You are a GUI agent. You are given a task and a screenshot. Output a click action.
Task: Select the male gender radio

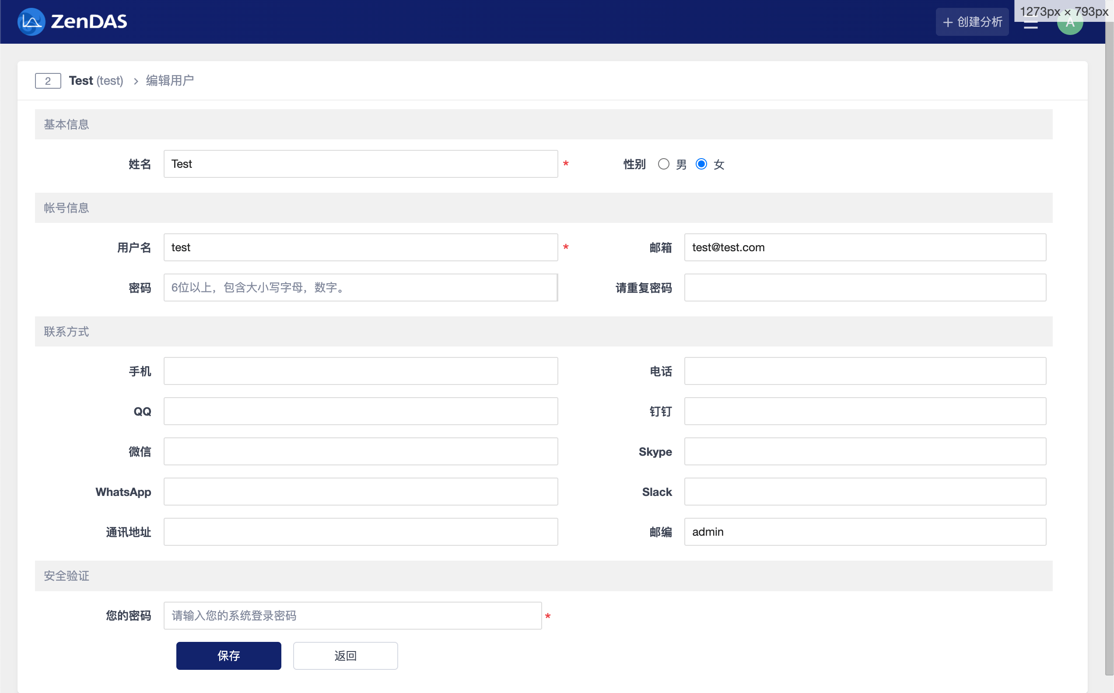pos(663,164)
